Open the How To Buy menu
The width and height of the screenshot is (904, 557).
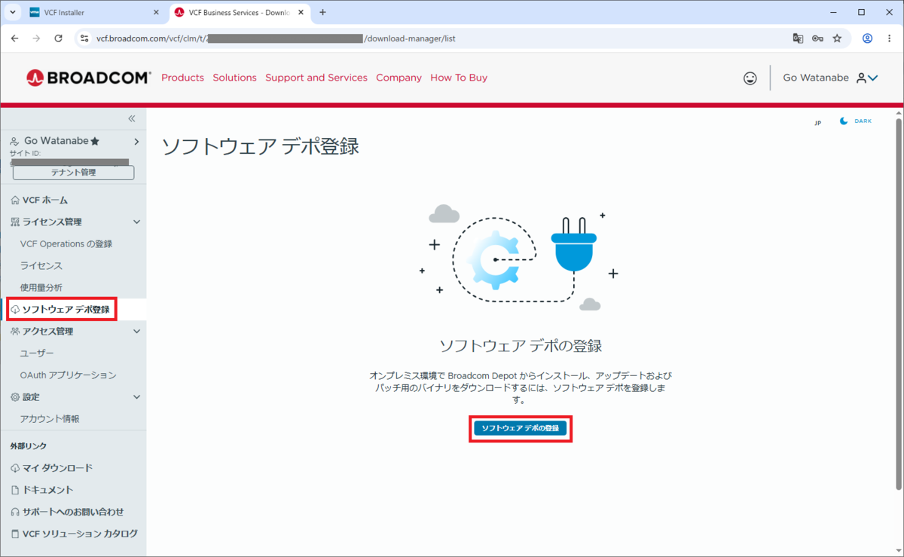pos(459,78)
